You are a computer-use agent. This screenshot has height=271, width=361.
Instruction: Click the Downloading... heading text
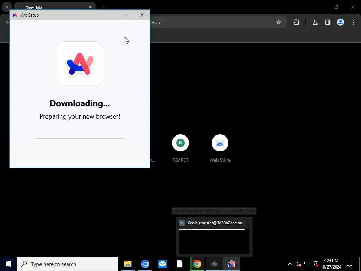(x=80, y=103)
